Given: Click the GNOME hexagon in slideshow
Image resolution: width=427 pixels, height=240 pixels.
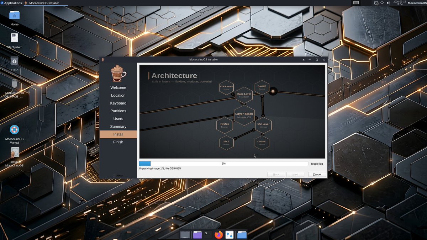Looking at the screenshot, I should (x=262, y=87).
